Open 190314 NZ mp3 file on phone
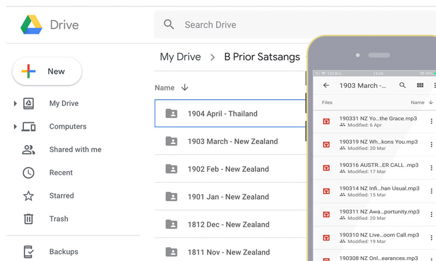Viewport: 436px width, 261px height. point(374,191)
